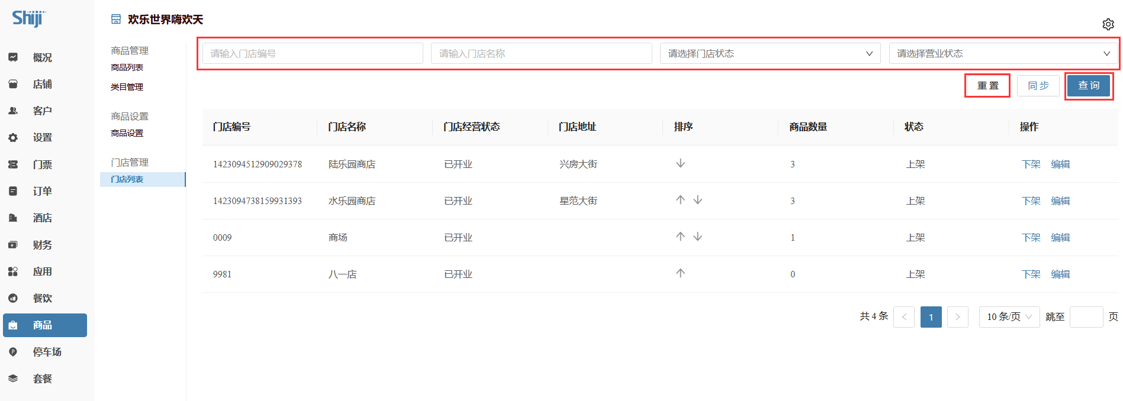Image resolution: width=1123 pixels, height=401 pixels.
Task: Click the Shiji logo
Action: tap(28, 18)
